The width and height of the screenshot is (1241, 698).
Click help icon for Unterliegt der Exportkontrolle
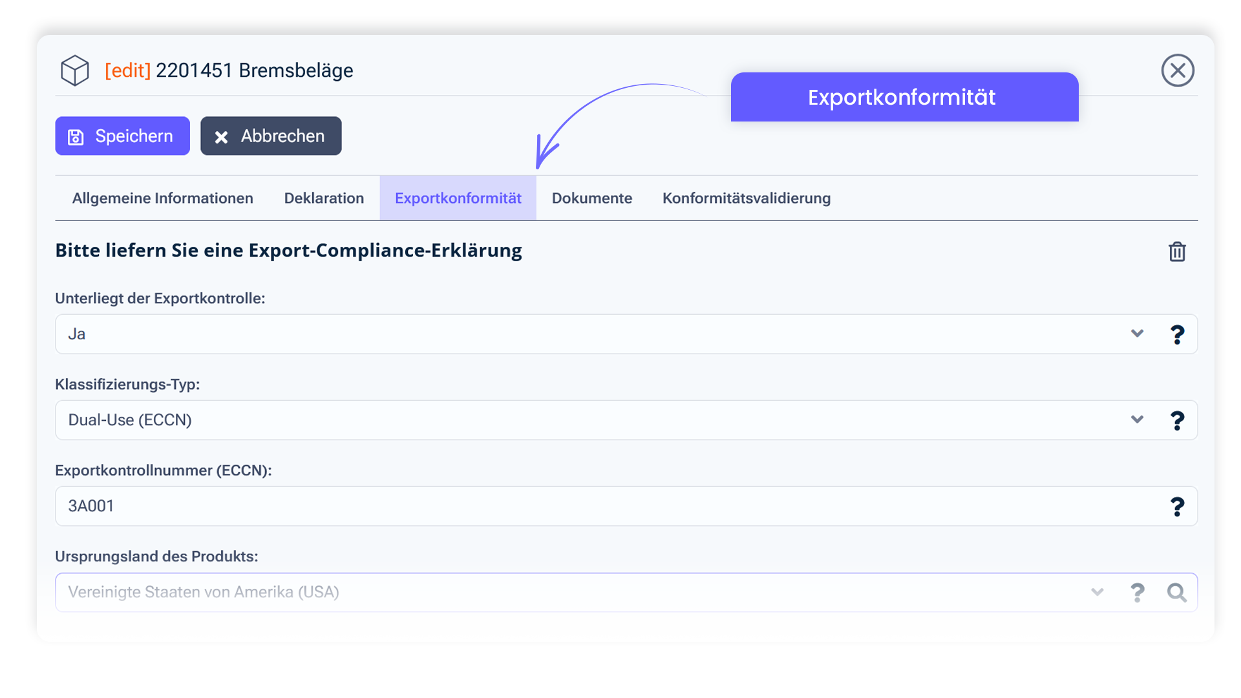[x=1177, y=334]
